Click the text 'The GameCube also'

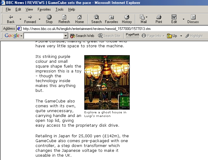(x=55, y=101)
